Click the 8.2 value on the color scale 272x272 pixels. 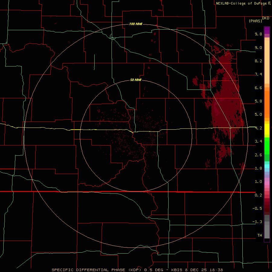pos(258,61)
